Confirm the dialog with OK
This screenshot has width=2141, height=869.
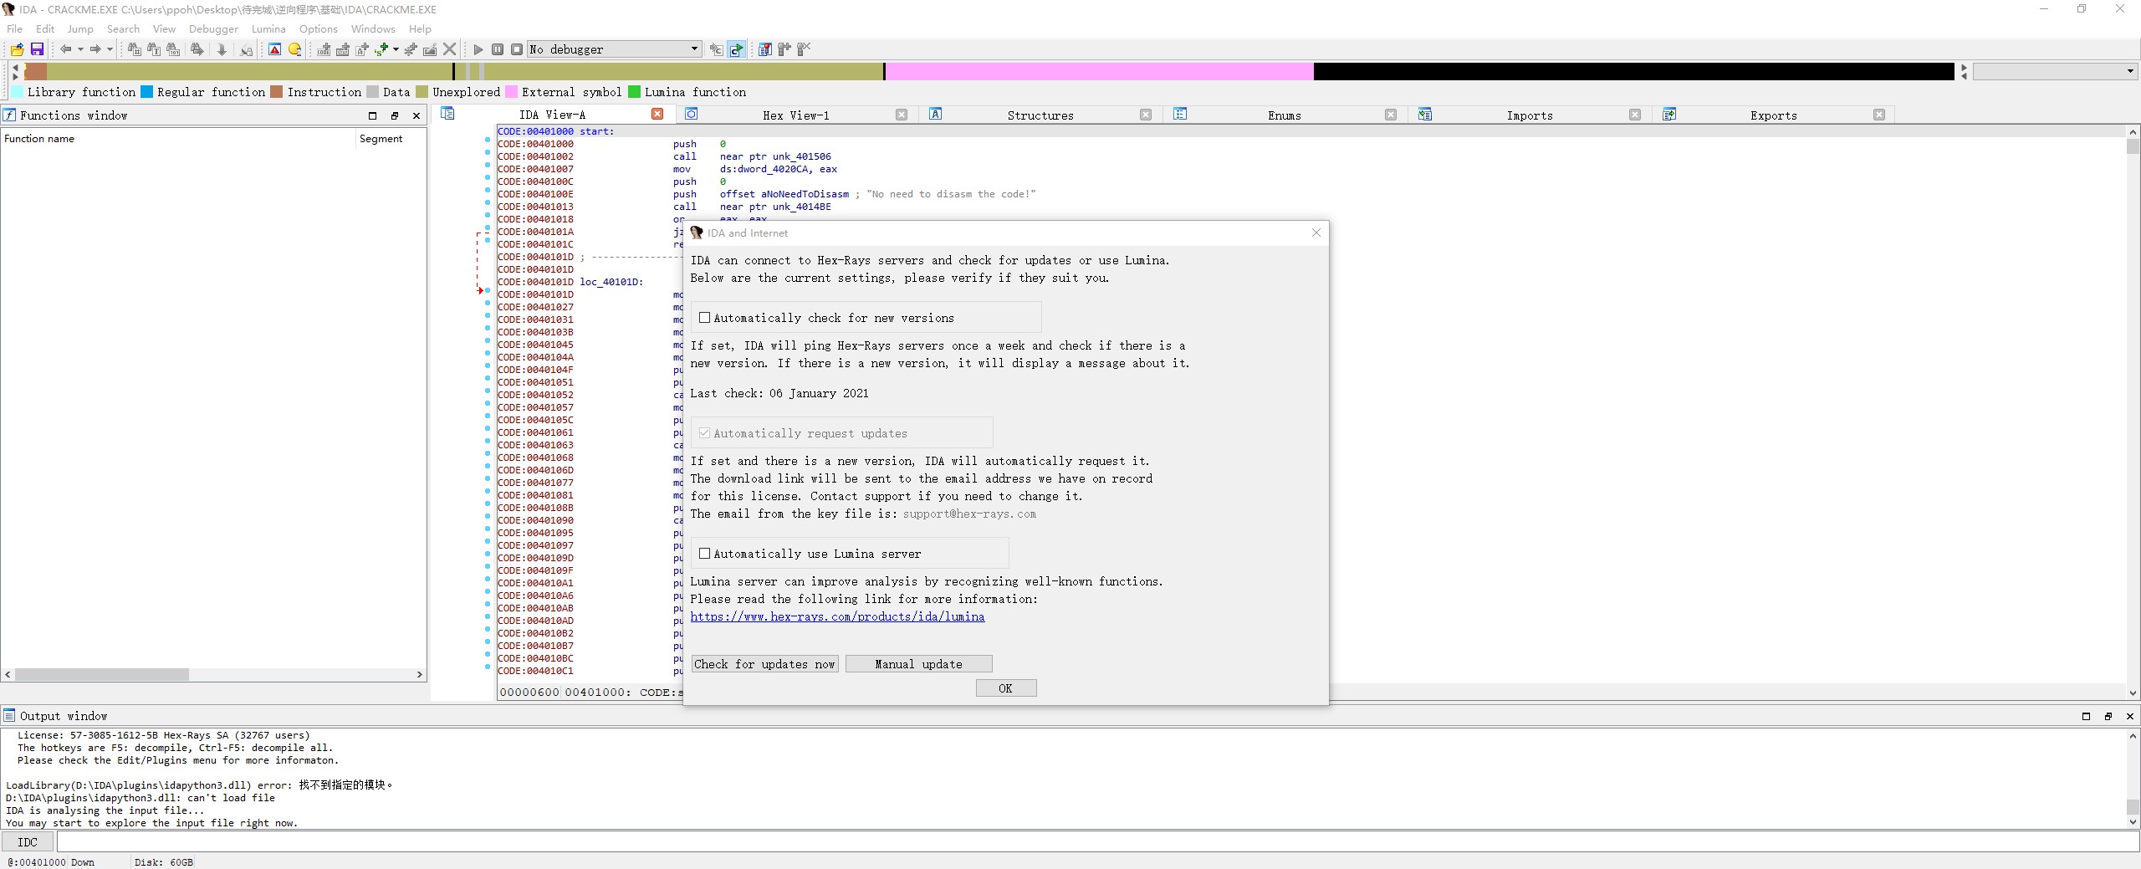point(1006,688)
